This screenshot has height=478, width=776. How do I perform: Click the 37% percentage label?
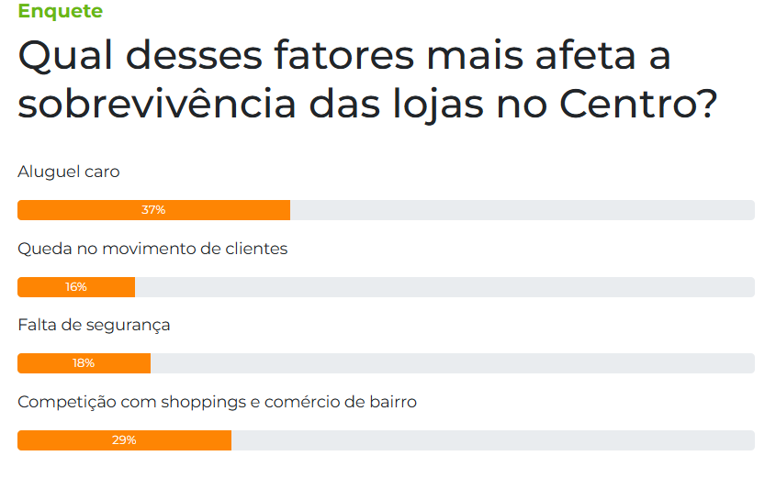click(153, 210)
